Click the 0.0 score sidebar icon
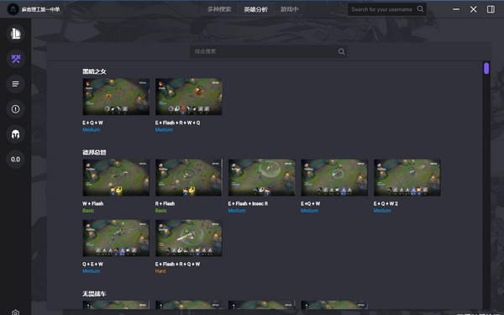Viewport: 504px width, 315px height. click(x=15, y=160)
